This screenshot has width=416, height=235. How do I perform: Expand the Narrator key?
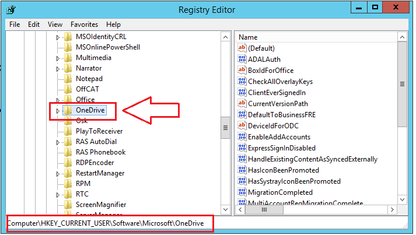(58, 69)
